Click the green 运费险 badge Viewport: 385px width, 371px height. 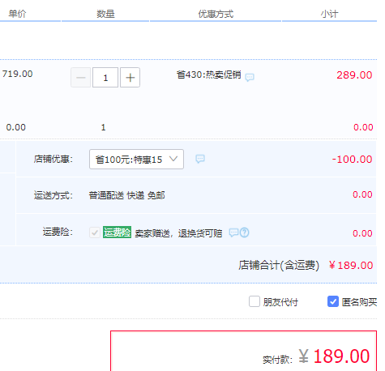(117, 232)
